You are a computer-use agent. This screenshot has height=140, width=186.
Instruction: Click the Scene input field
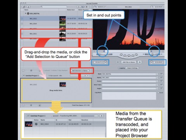point(129,81)
